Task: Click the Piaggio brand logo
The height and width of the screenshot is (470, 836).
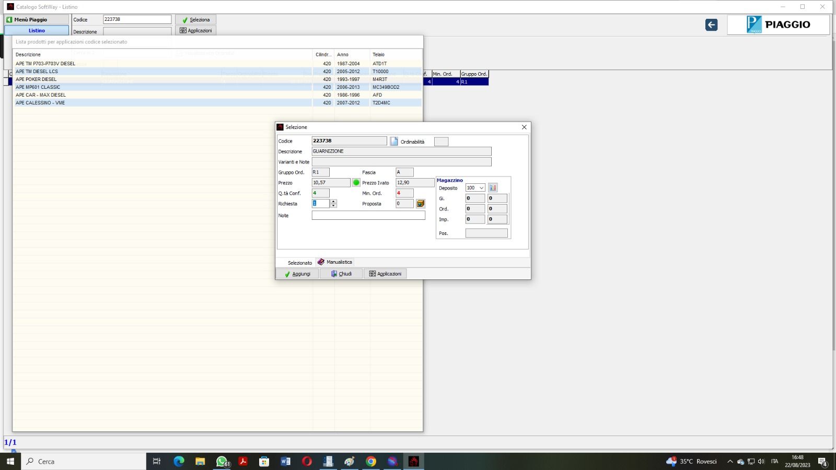Action: 778,25
